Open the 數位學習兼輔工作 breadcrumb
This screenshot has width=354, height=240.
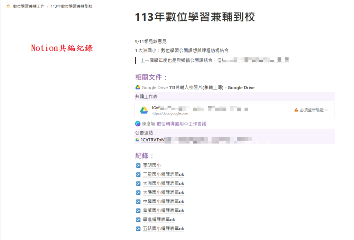pos(29,7)
